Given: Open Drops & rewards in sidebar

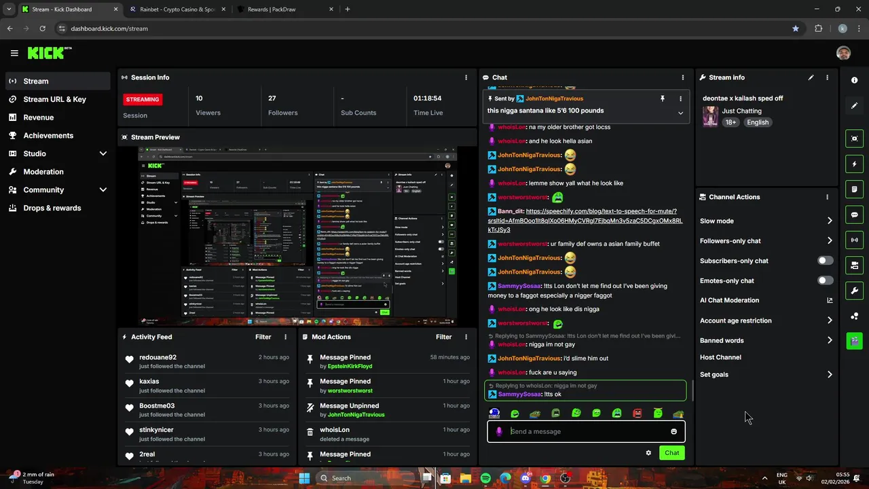Looking at the screenshot, I should coord(58,208).
